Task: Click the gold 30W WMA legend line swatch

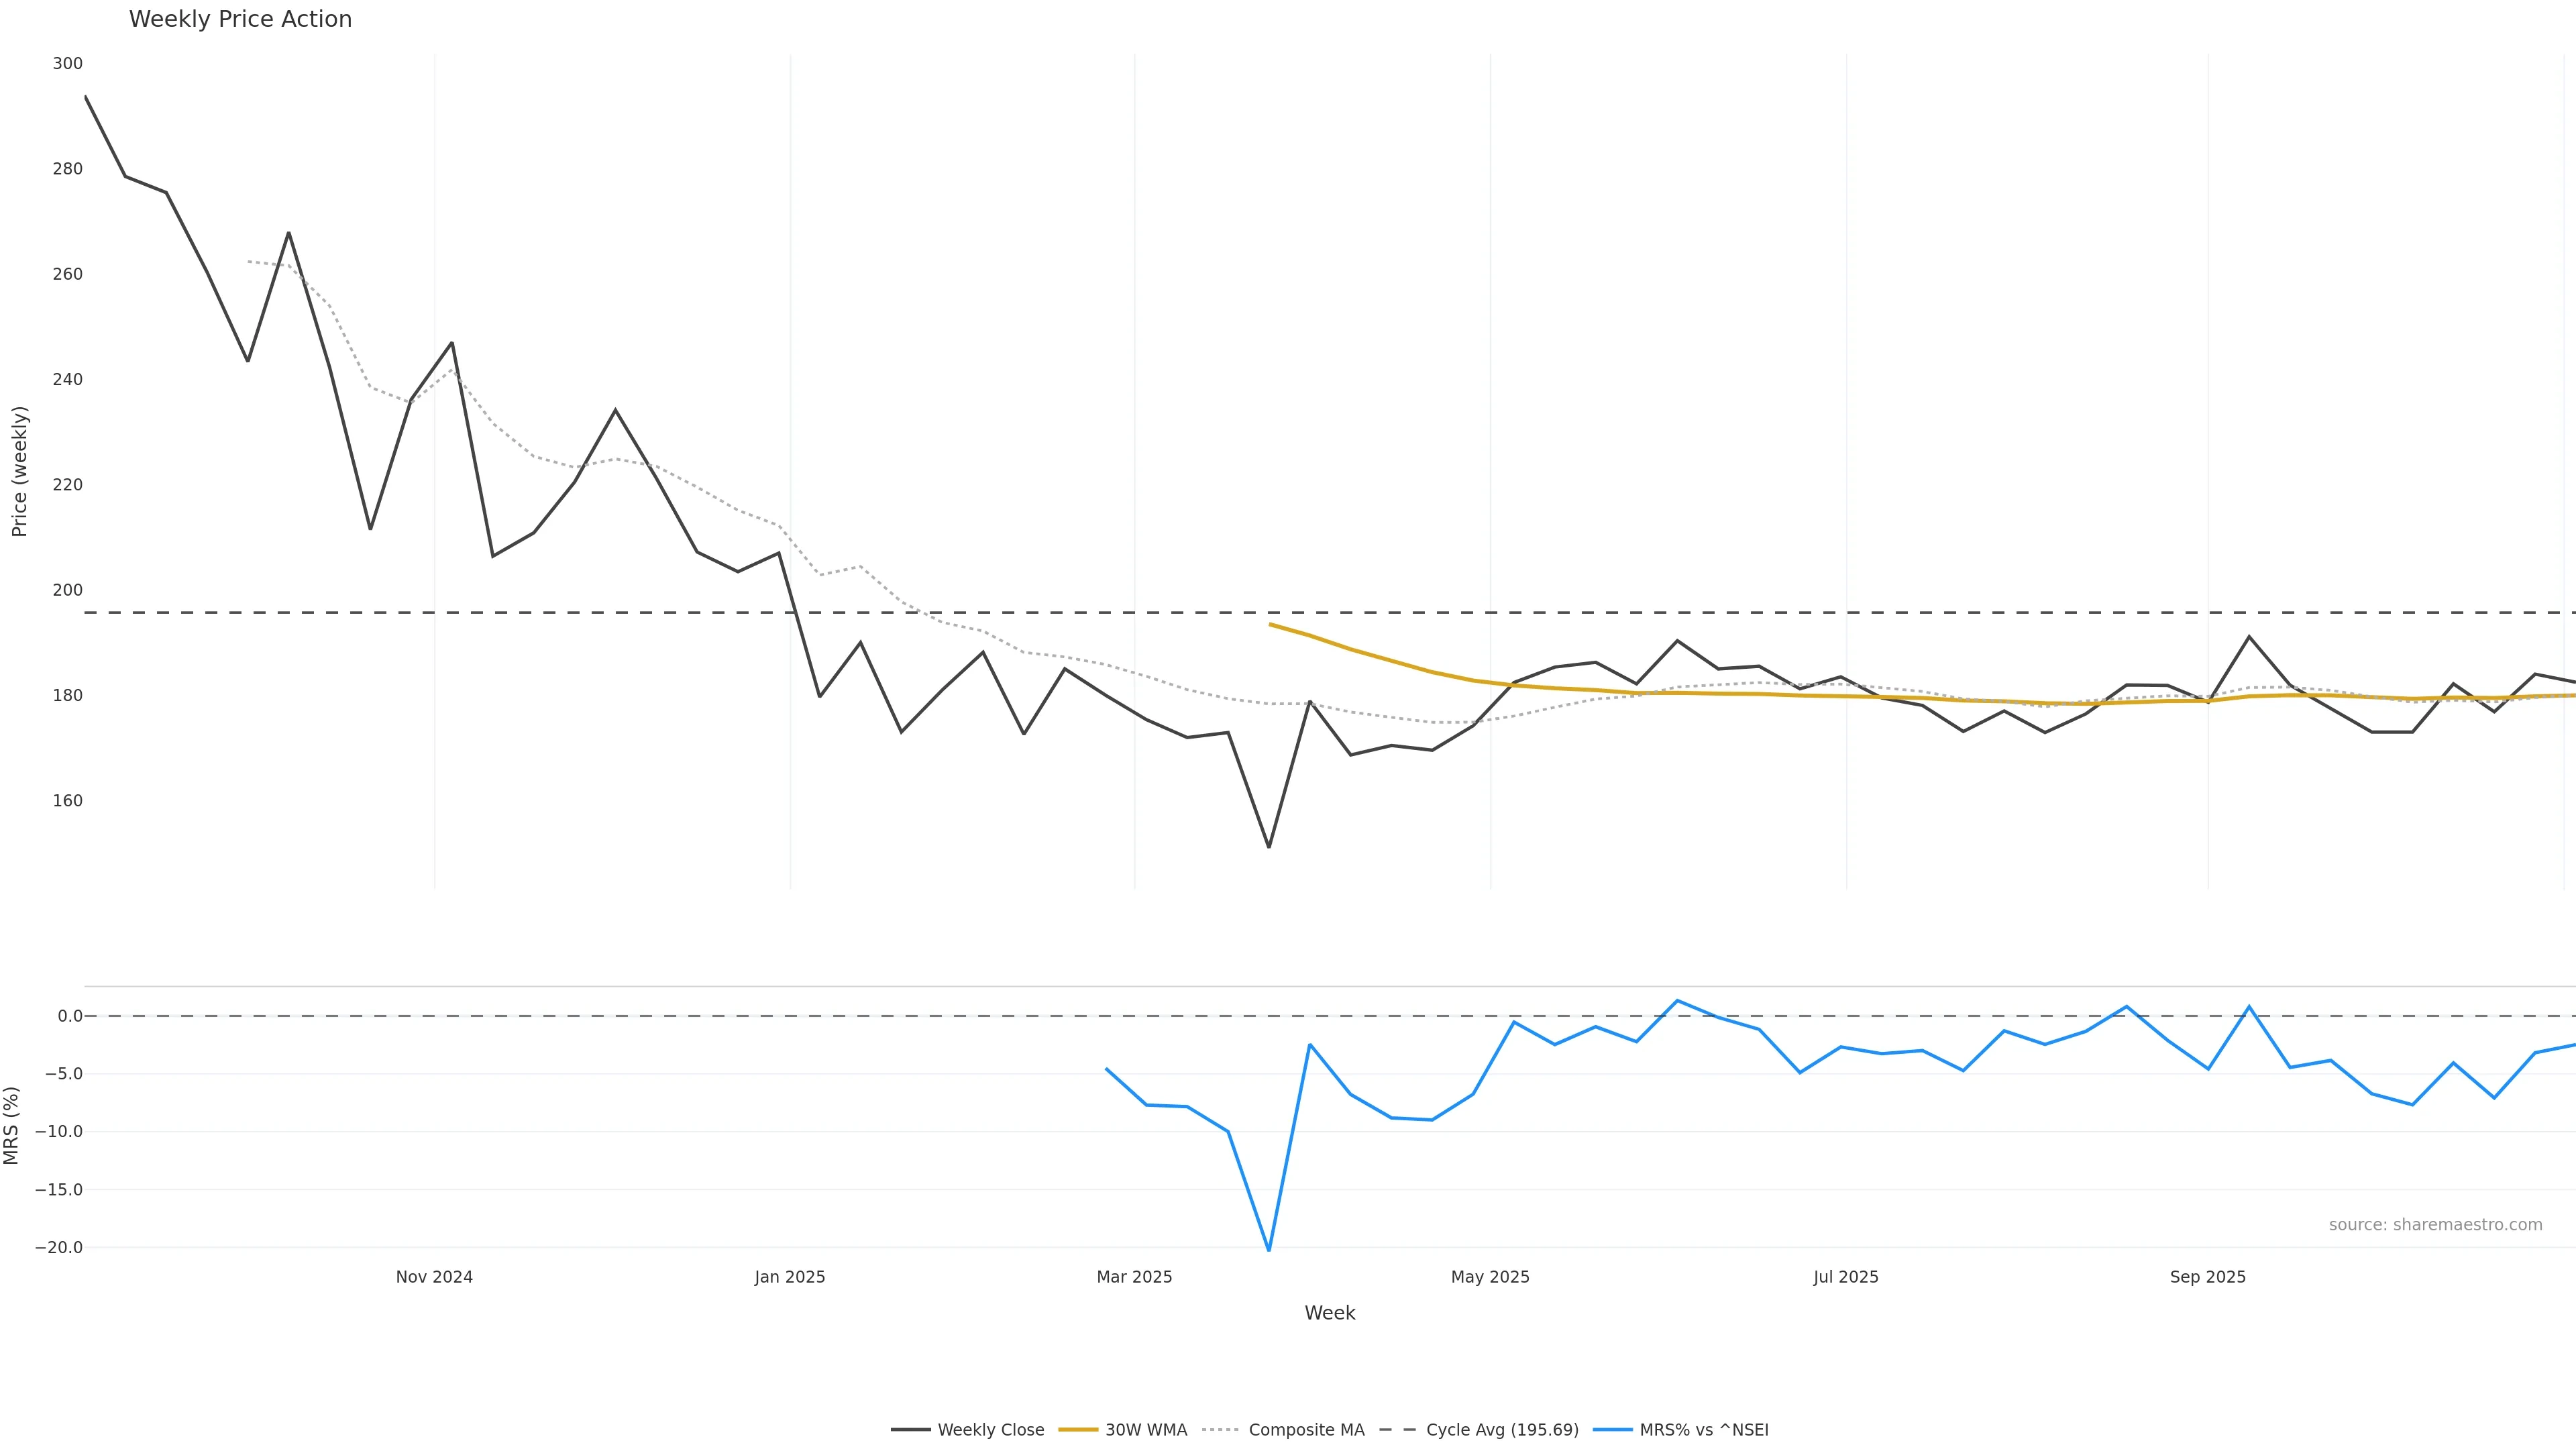Action: (1078, 1430)
